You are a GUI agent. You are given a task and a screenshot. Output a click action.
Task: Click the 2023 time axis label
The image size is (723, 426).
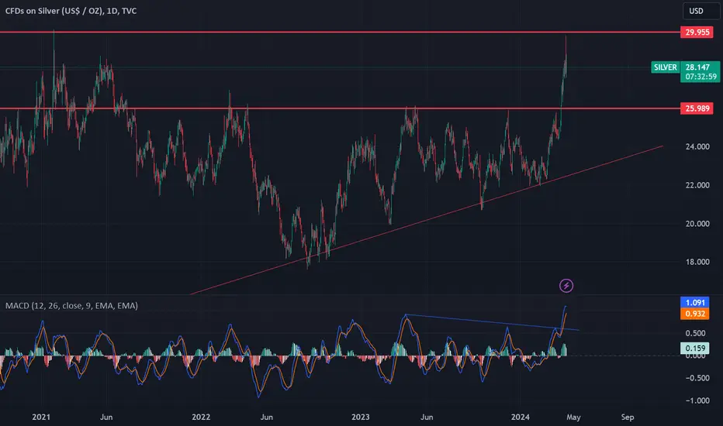coord(360,417)
